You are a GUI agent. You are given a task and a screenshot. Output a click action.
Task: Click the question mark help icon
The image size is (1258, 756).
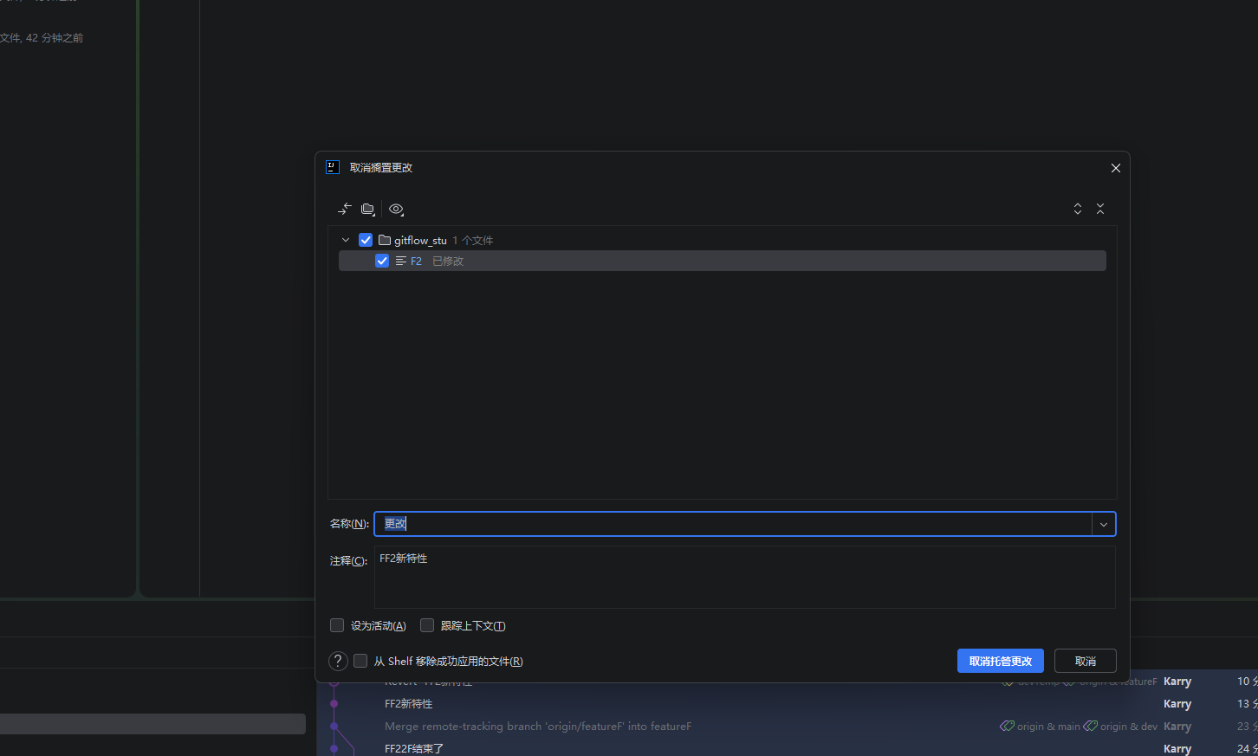[x=338, y=661]
